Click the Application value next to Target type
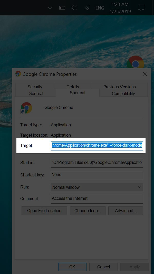This screenshot has width=154, height=274. pos(61,125)
